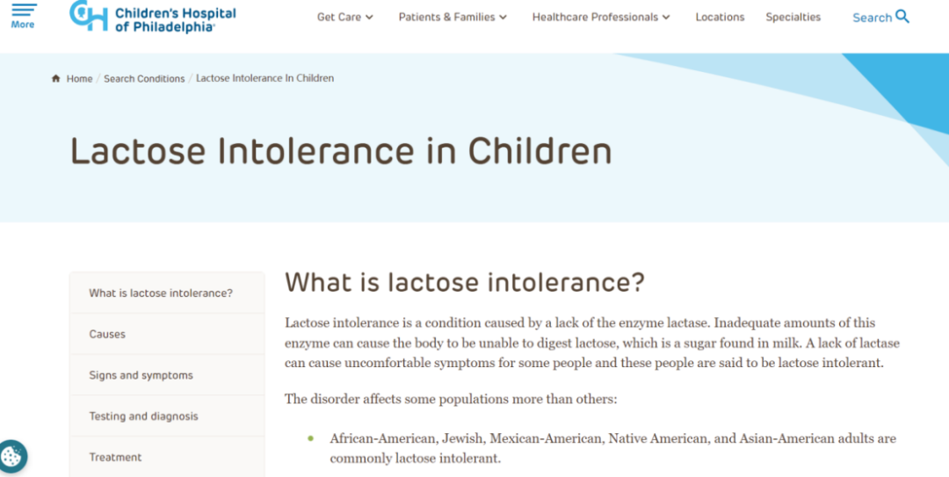Click the Home breadcrumb link

[79, 78]
